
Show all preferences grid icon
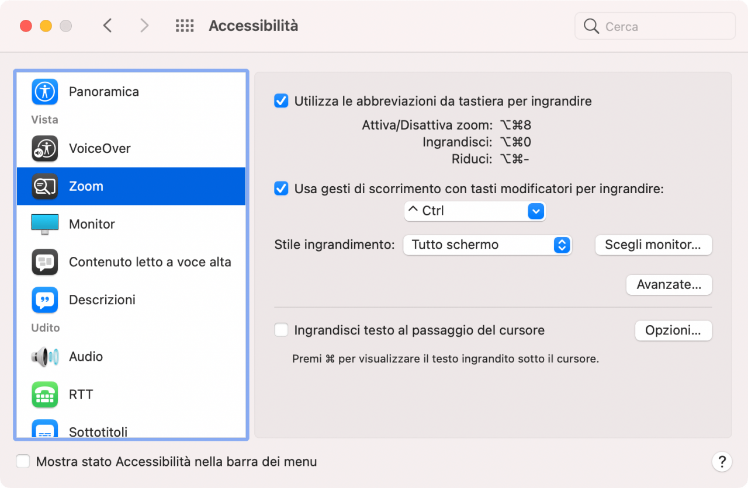tap(185, 26)
